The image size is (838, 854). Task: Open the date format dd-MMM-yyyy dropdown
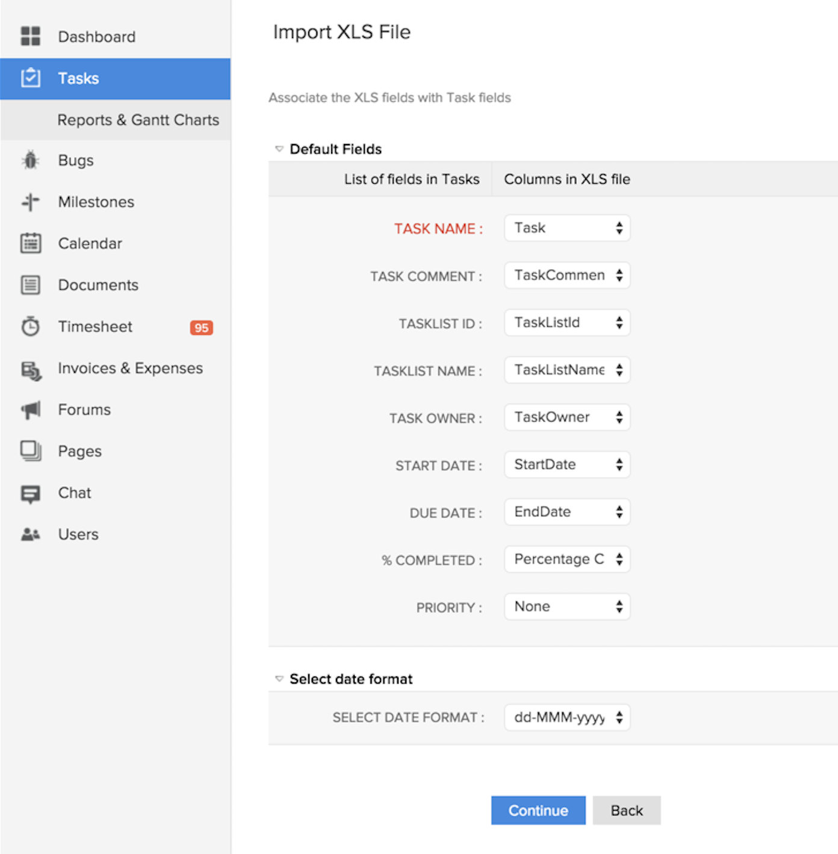pos(566,717)
